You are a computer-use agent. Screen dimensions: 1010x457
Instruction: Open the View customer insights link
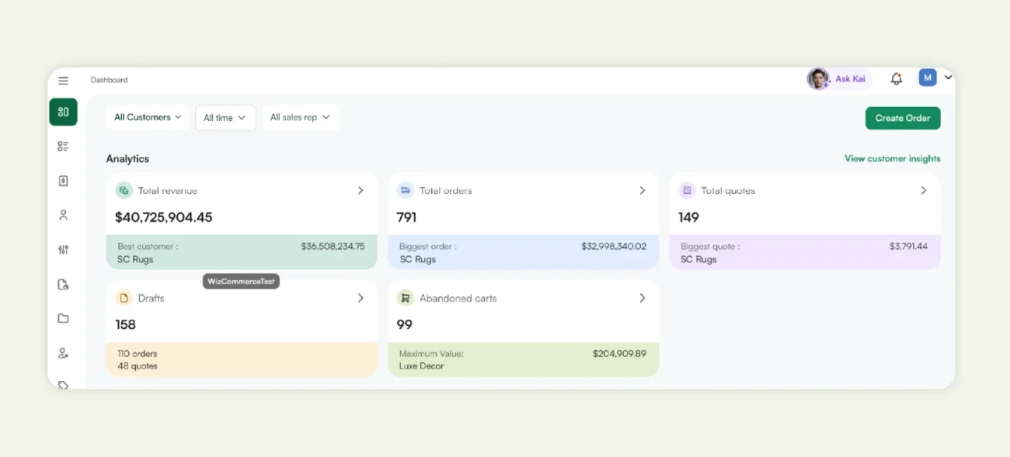coord(892,158)
